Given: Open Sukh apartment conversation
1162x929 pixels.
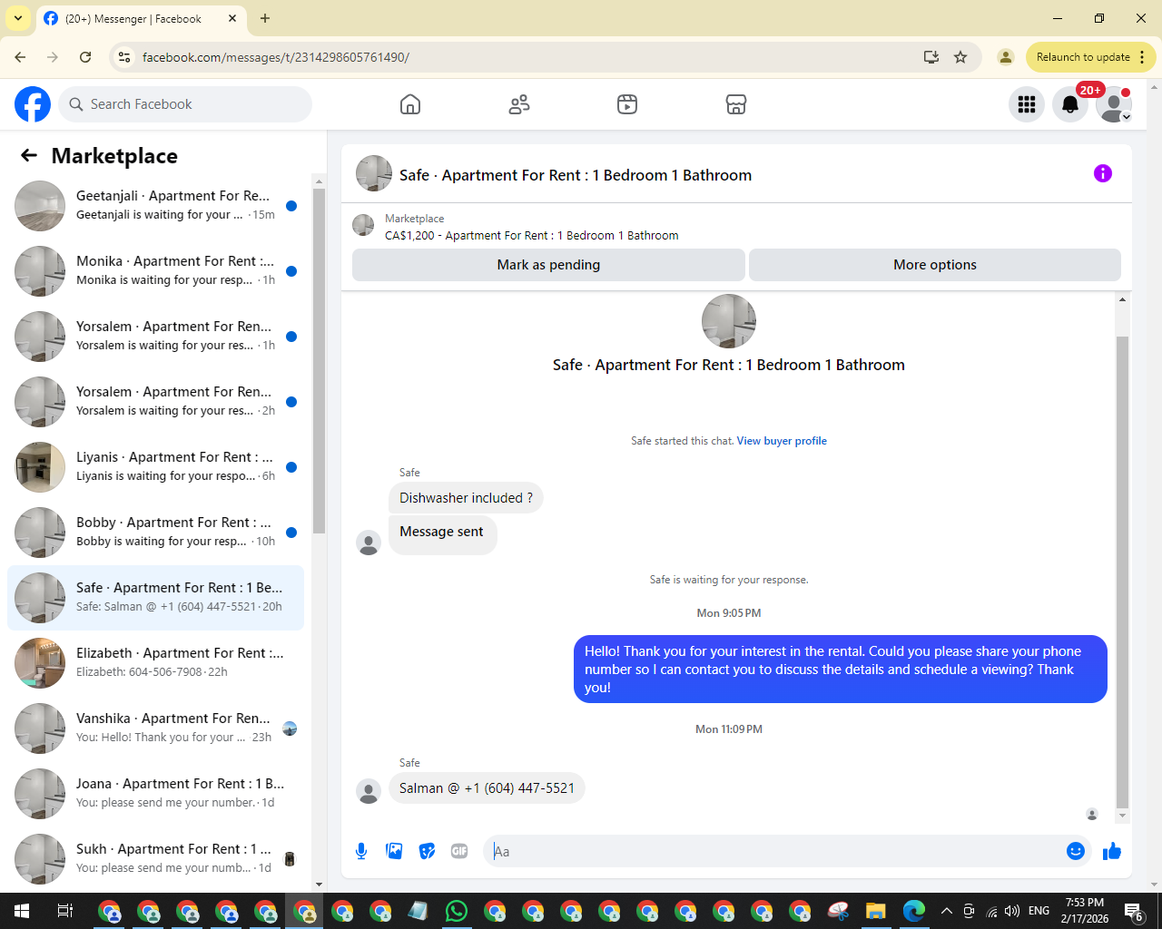Looking at the screenshot, I should (156, 859).
